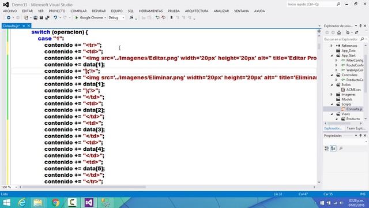
Task: Click the editor horizontal scrollbar thumb
Action: (x=84, y=187)
